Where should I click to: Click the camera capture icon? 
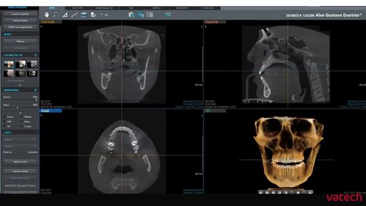click(84, 15)
